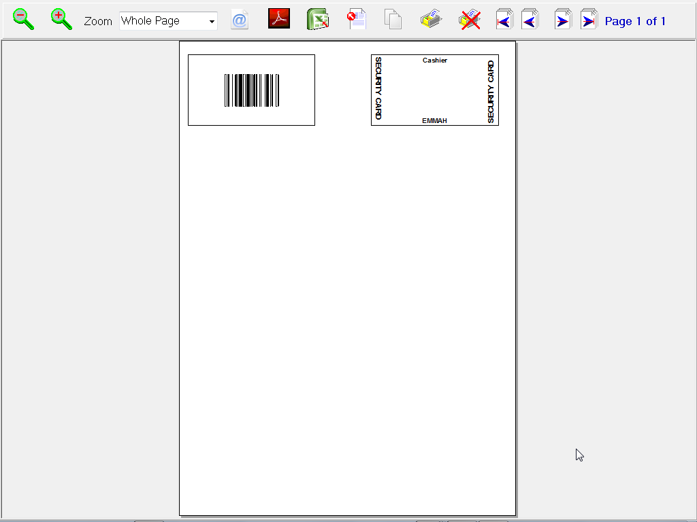Click the barcode label on the page

[x=251, y=90]
